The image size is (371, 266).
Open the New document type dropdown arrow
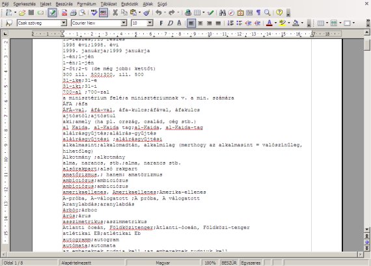pyautogui.click(x=15, y=12)
